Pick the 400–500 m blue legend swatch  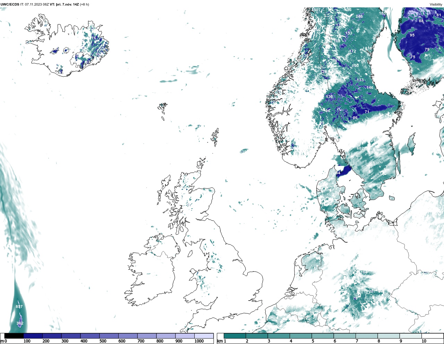(90, 336)
